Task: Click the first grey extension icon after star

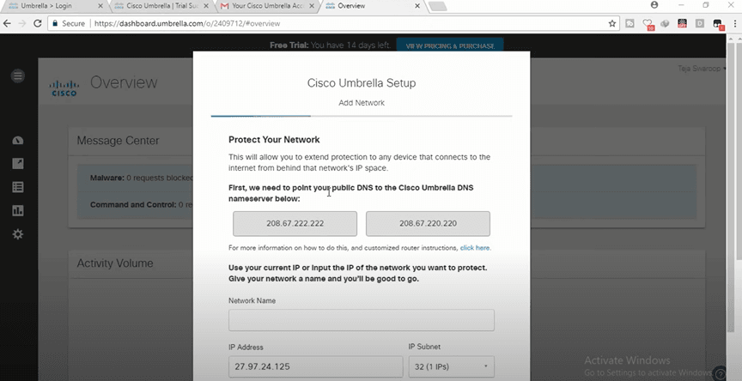Action: 629,23
